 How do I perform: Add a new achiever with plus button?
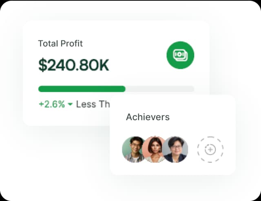pyautogui.click(x=210, y=150)
